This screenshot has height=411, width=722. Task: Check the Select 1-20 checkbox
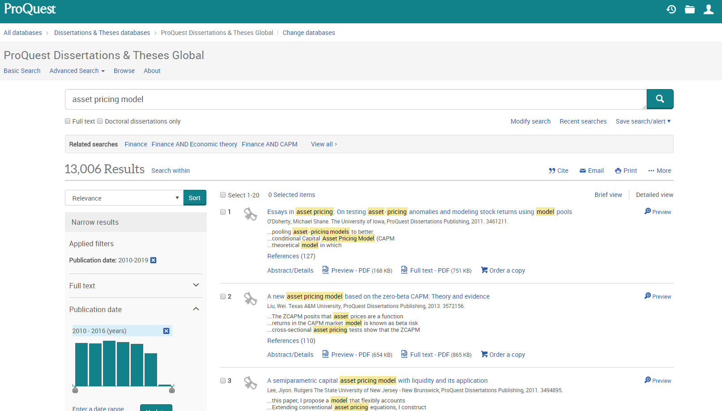coord(223,195)
